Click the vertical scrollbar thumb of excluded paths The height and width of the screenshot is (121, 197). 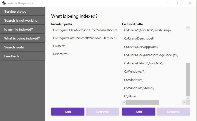(188, 80)
